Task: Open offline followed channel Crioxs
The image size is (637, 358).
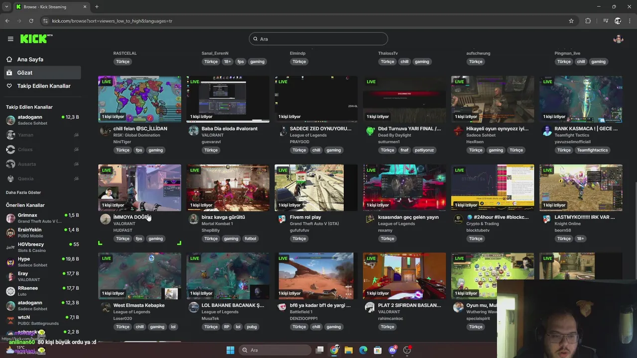Action: click(x=42, y=149)
